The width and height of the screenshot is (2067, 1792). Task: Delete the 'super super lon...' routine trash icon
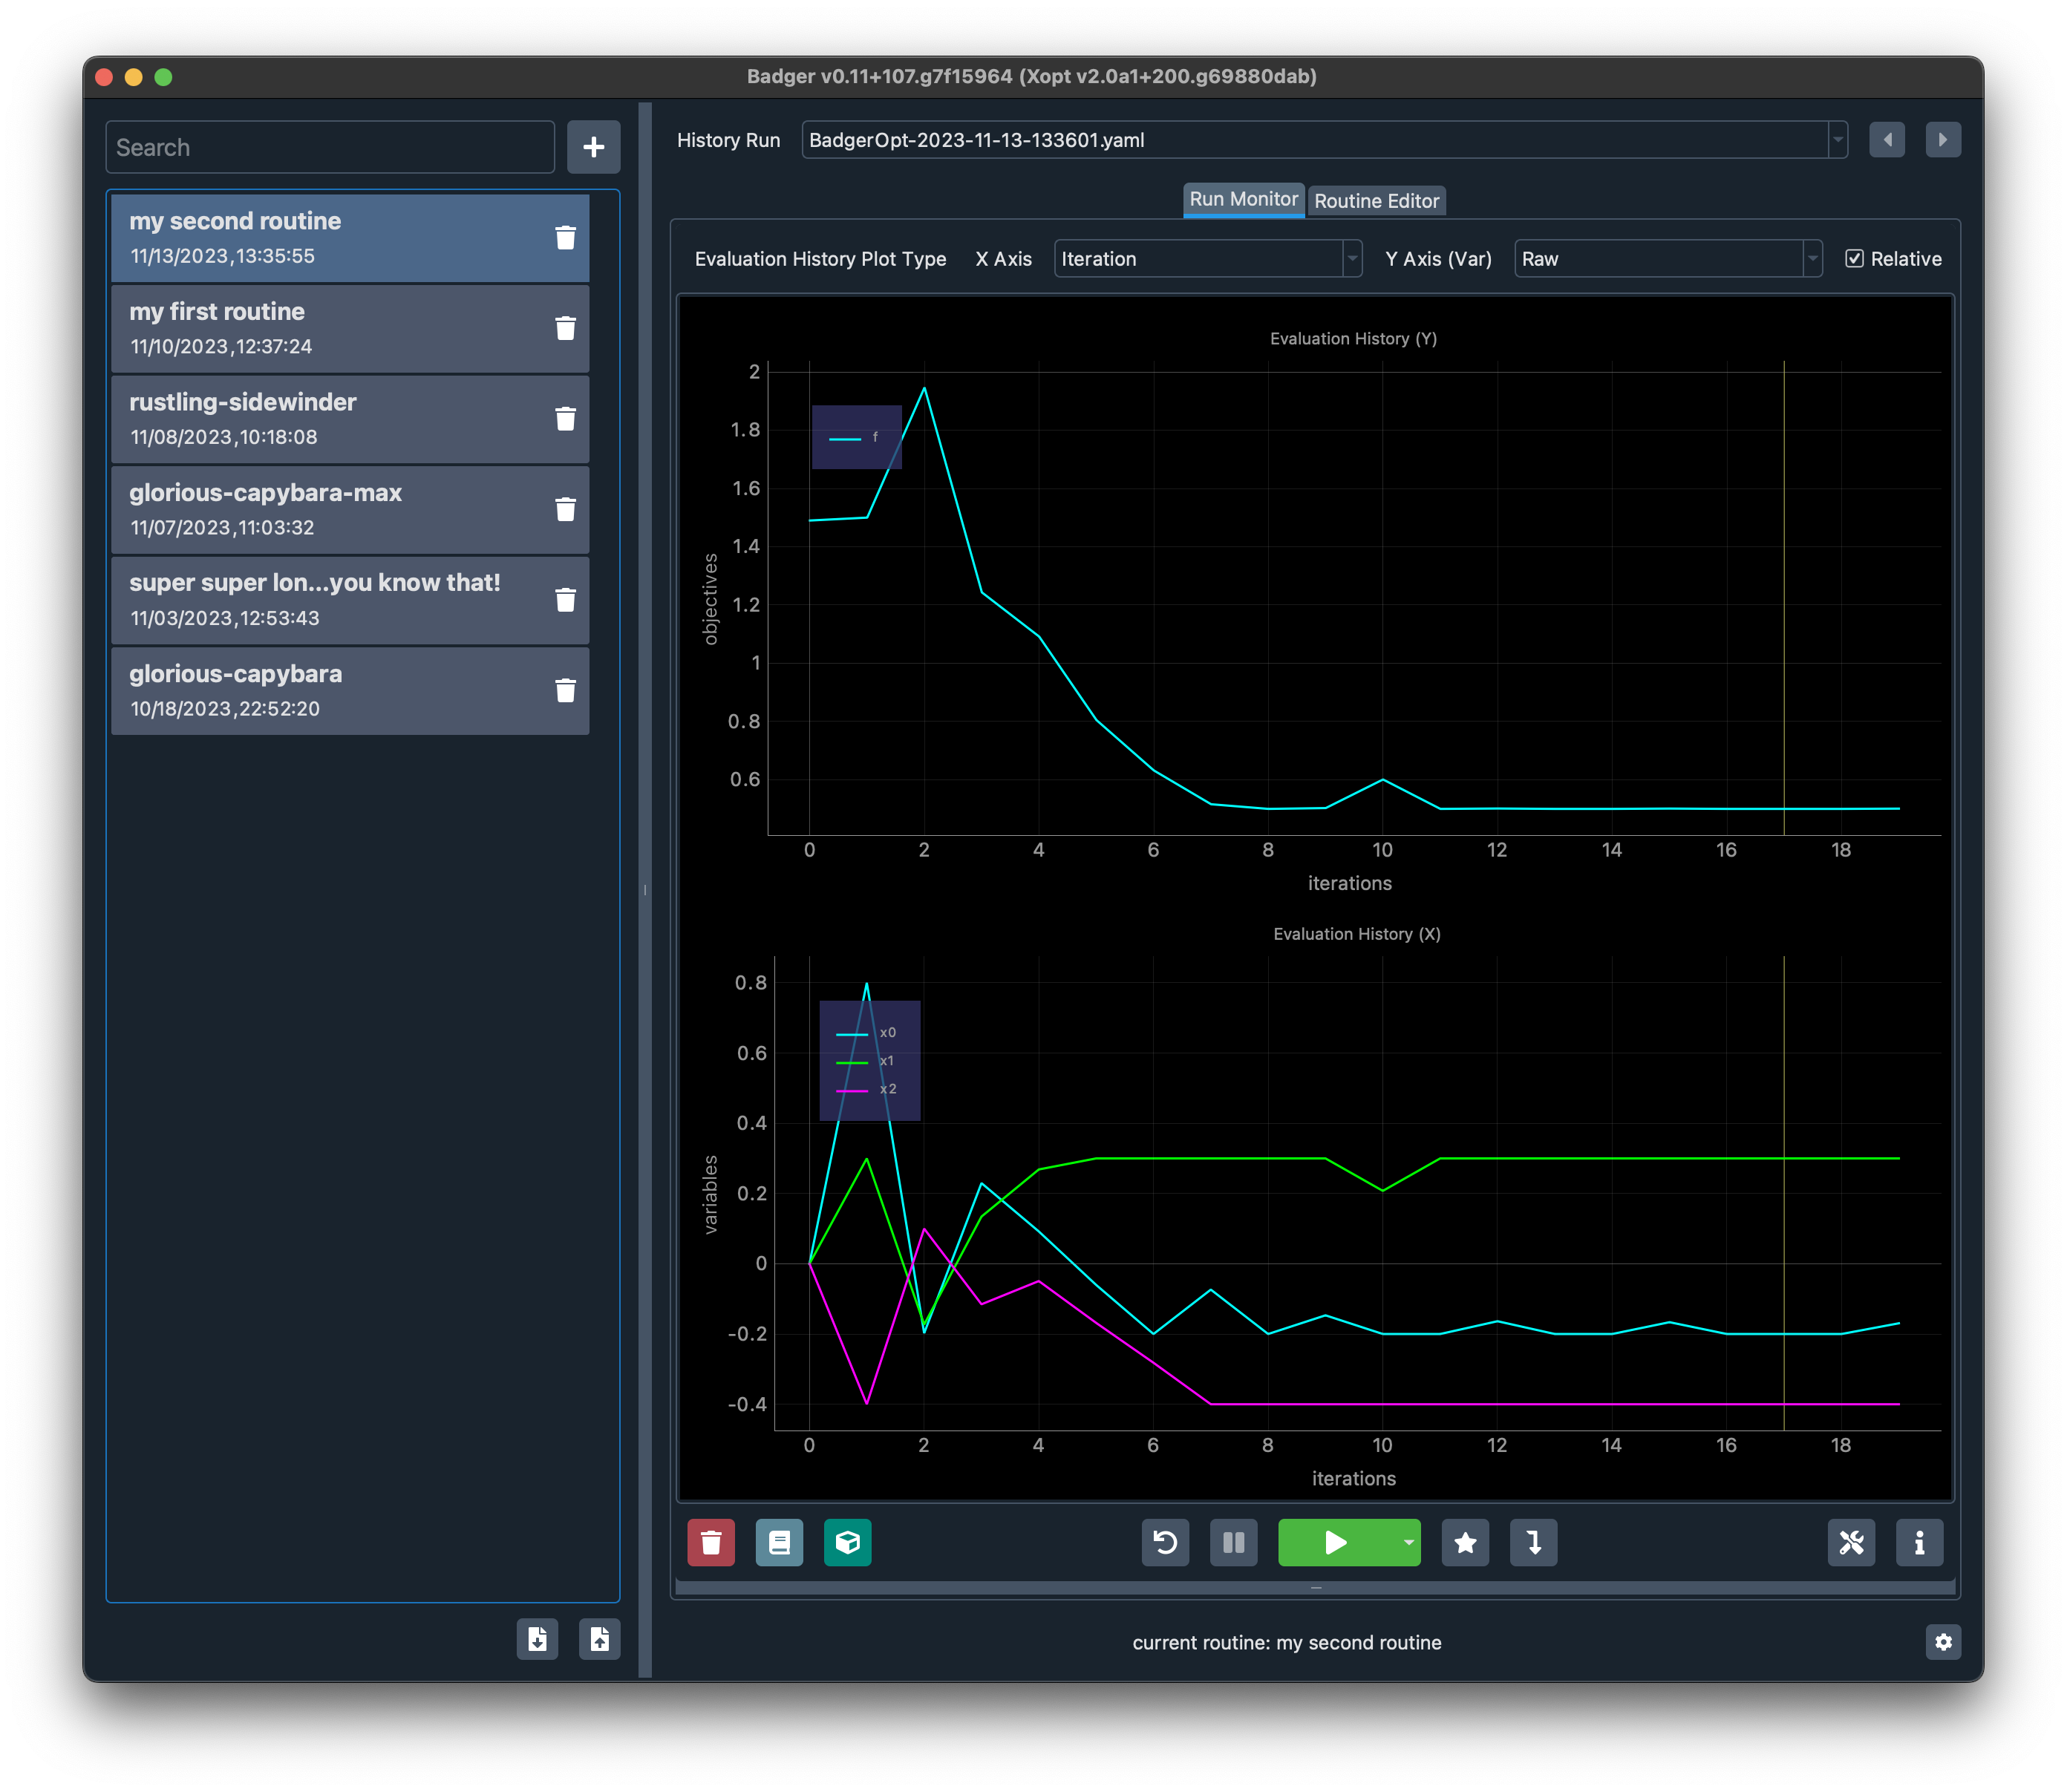565,599
